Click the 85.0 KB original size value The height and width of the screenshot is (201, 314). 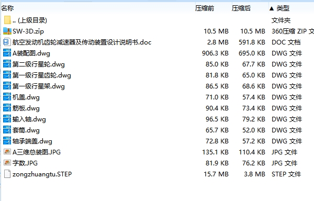pos(217,64)
